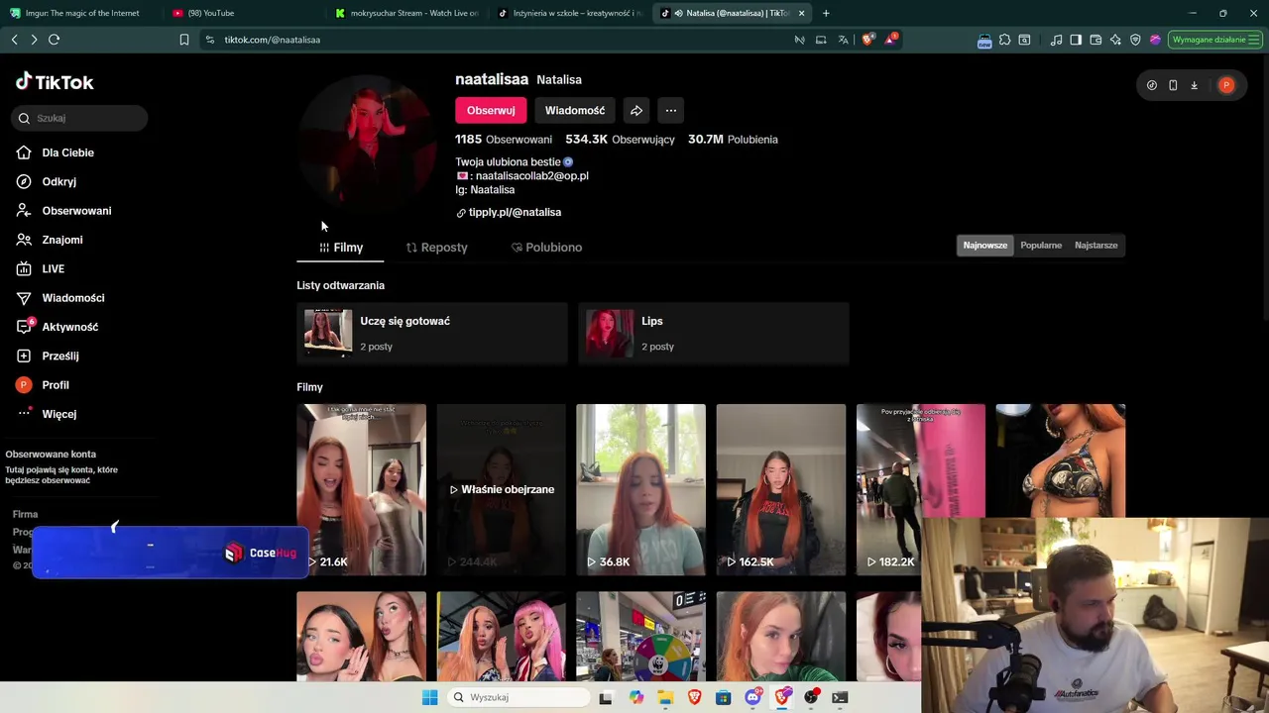Click the TikTok logo
The height and width of the screenshot is (713, 1269).
pos(55,82)
